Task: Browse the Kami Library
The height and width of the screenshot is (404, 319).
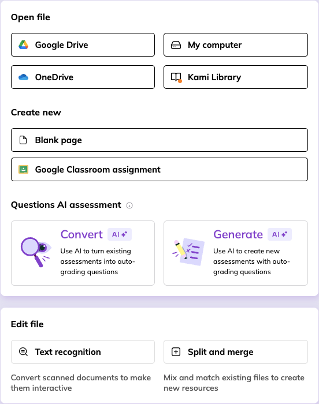Action: [236, 77]
